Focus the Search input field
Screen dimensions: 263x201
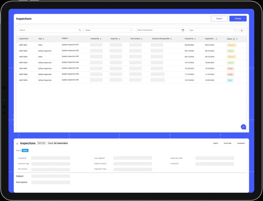tap(50, 30)
